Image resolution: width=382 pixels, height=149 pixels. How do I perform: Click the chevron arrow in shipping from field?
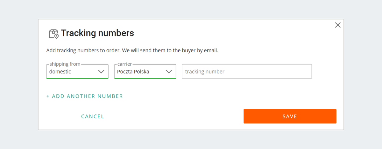coord(101,72)
